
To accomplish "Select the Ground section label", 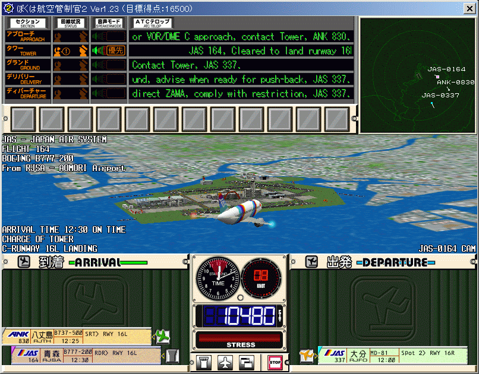I will (27, 65).
